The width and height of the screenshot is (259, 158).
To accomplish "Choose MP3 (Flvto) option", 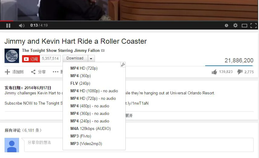I will [81, 136].
